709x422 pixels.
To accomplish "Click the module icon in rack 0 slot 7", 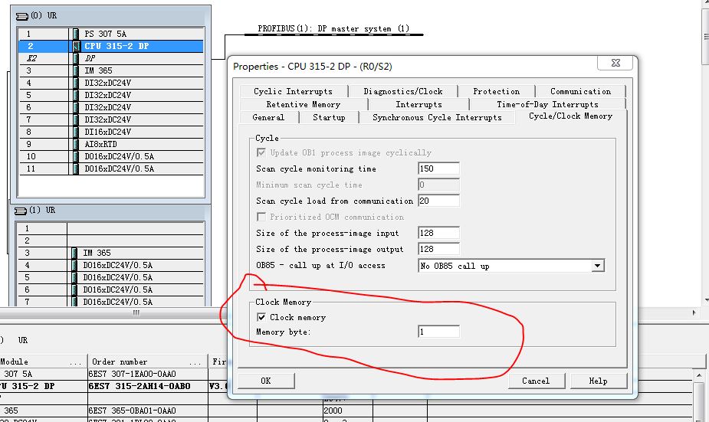I will [76, 119].
